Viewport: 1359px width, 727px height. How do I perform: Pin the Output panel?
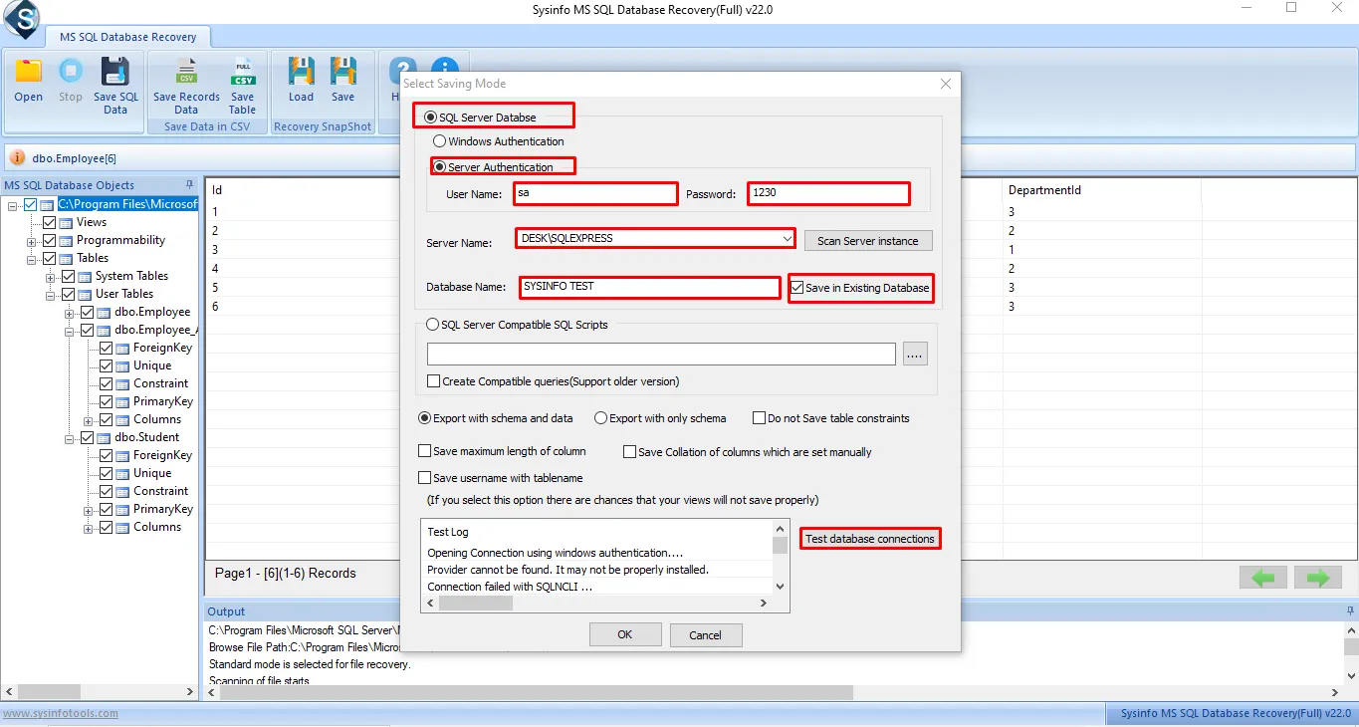coord(1348,610)
